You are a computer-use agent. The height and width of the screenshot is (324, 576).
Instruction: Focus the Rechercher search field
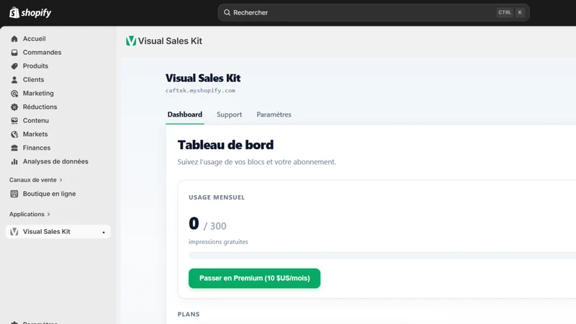coord(374,12)
